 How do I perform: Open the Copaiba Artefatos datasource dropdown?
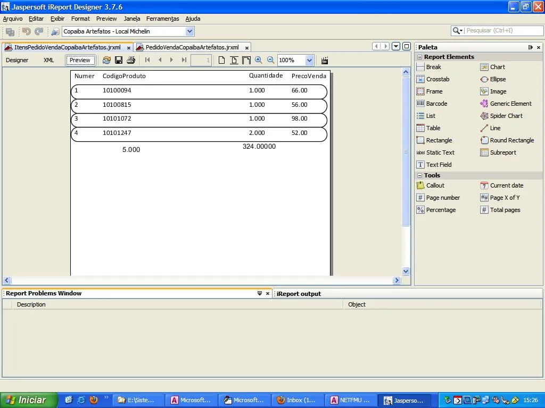pos(190,31)
